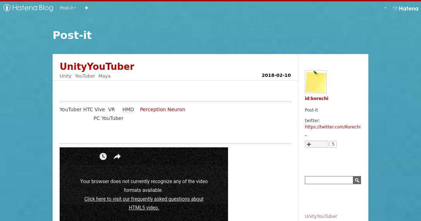
Task: Open the 2018-02-10 date link
Action: 276,75
